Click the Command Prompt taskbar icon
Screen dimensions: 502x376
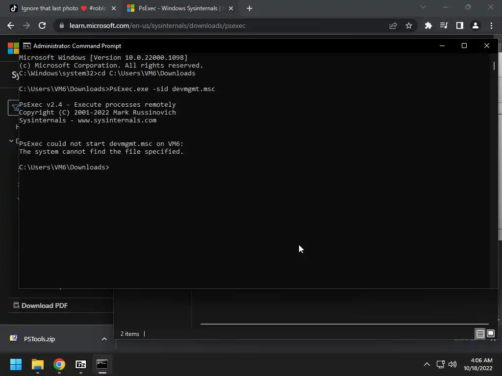tap(102, 364)
